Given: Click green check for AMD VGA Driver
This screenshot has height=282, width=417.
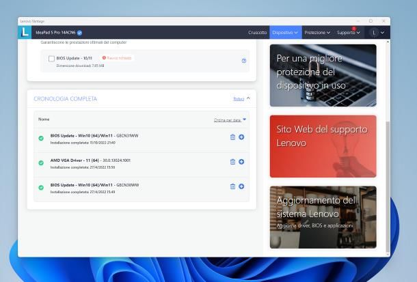Looking at the screenshot, I should pos(41,163).
